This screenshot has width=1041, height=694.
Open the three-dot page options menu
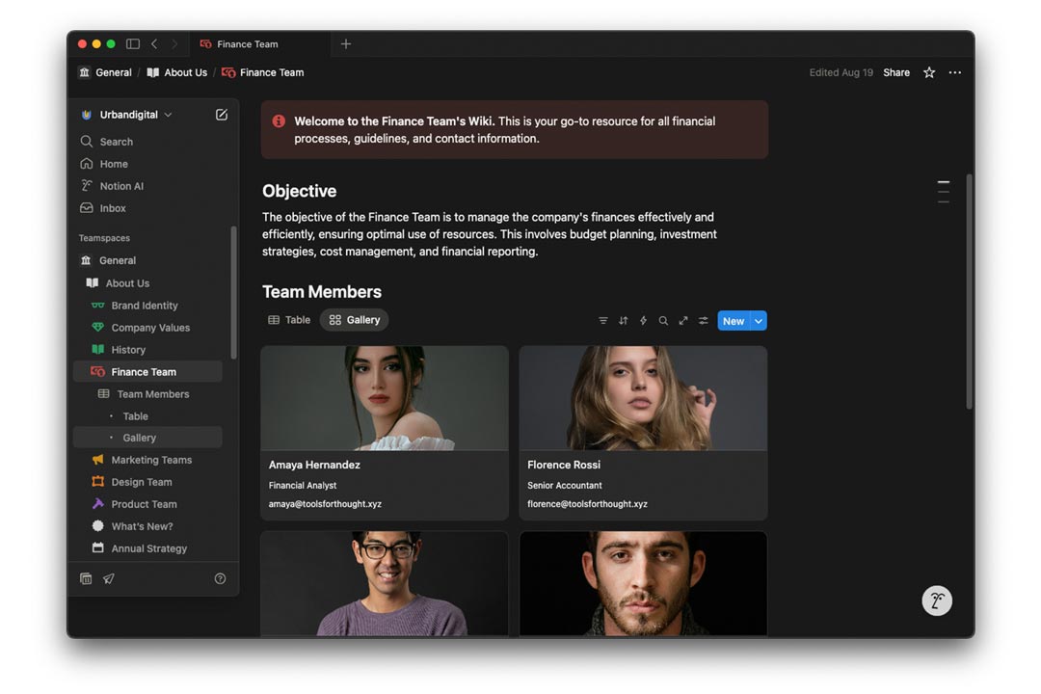tap(955, 72)
